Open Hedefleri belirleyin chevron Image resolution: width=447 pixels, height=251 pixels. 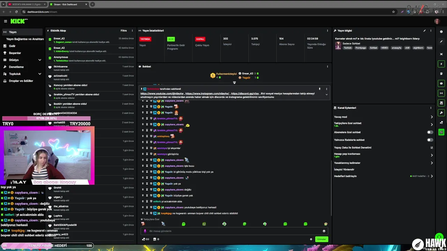(432, 176)
